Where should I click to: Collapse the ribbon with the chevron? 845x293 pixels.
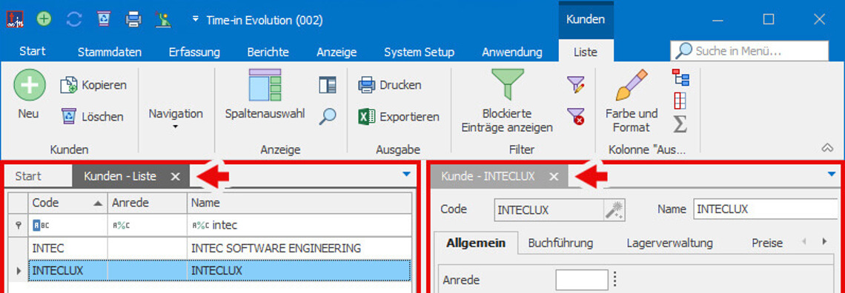(x=827, y=148)
